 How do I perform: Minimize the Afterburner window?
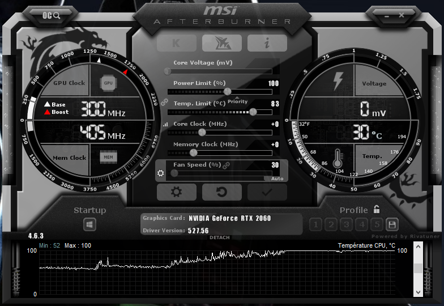coord(387,16)
